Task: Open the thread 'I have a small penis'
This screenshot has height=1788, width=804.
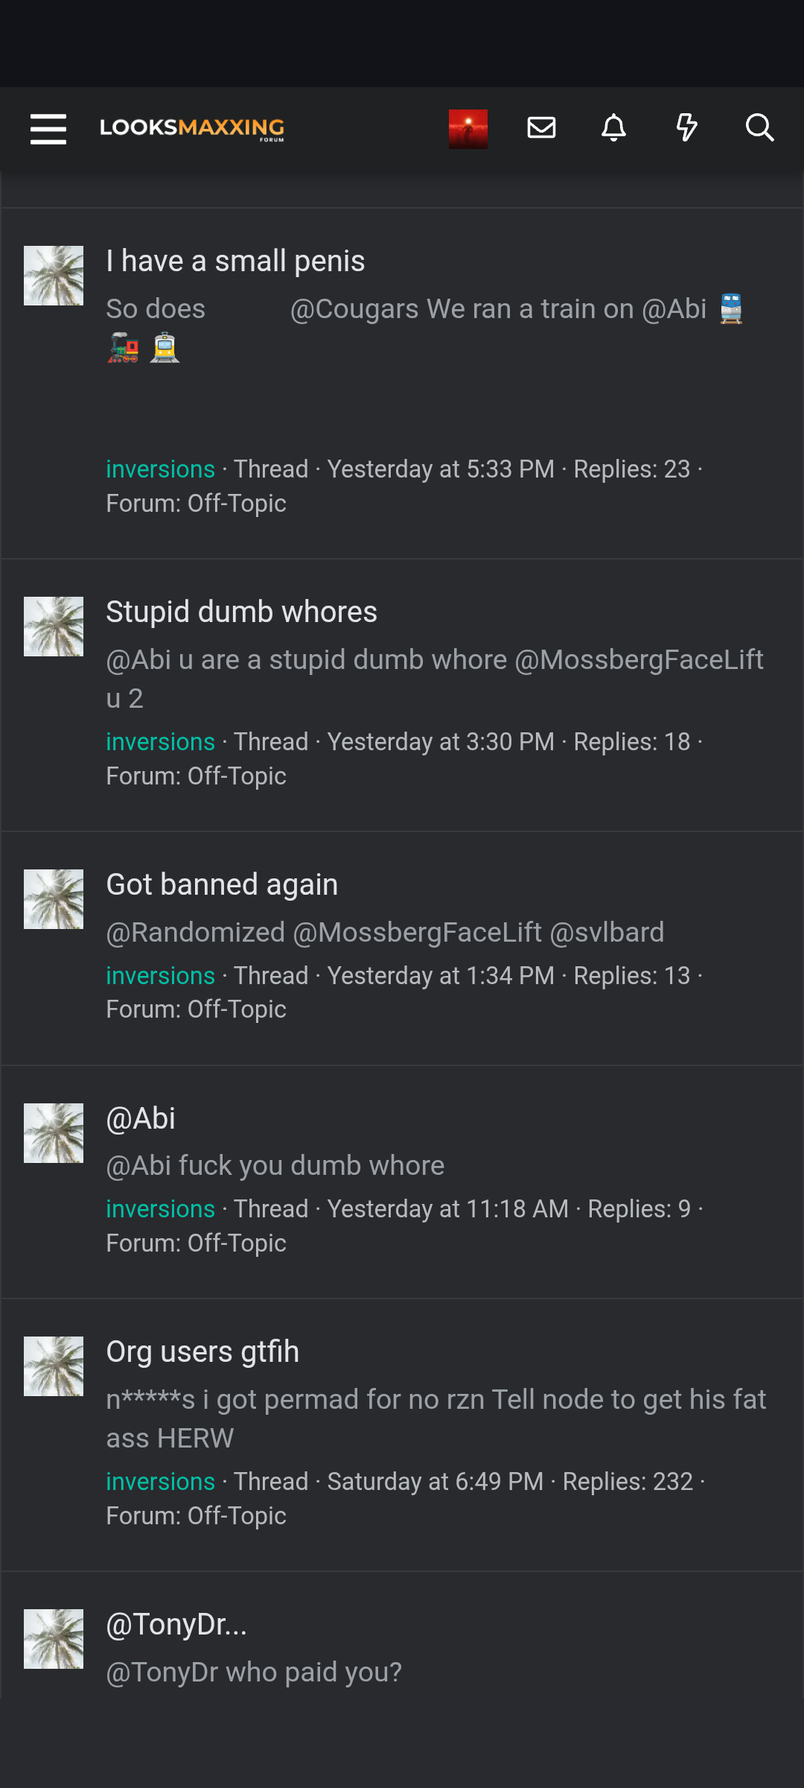Action: click(x=236, y=260)
